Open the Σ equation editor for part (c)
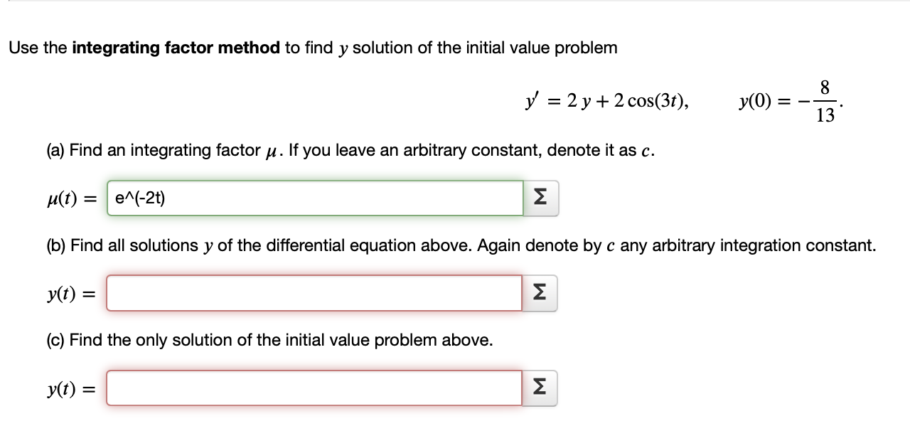 (x=540, y=386)
